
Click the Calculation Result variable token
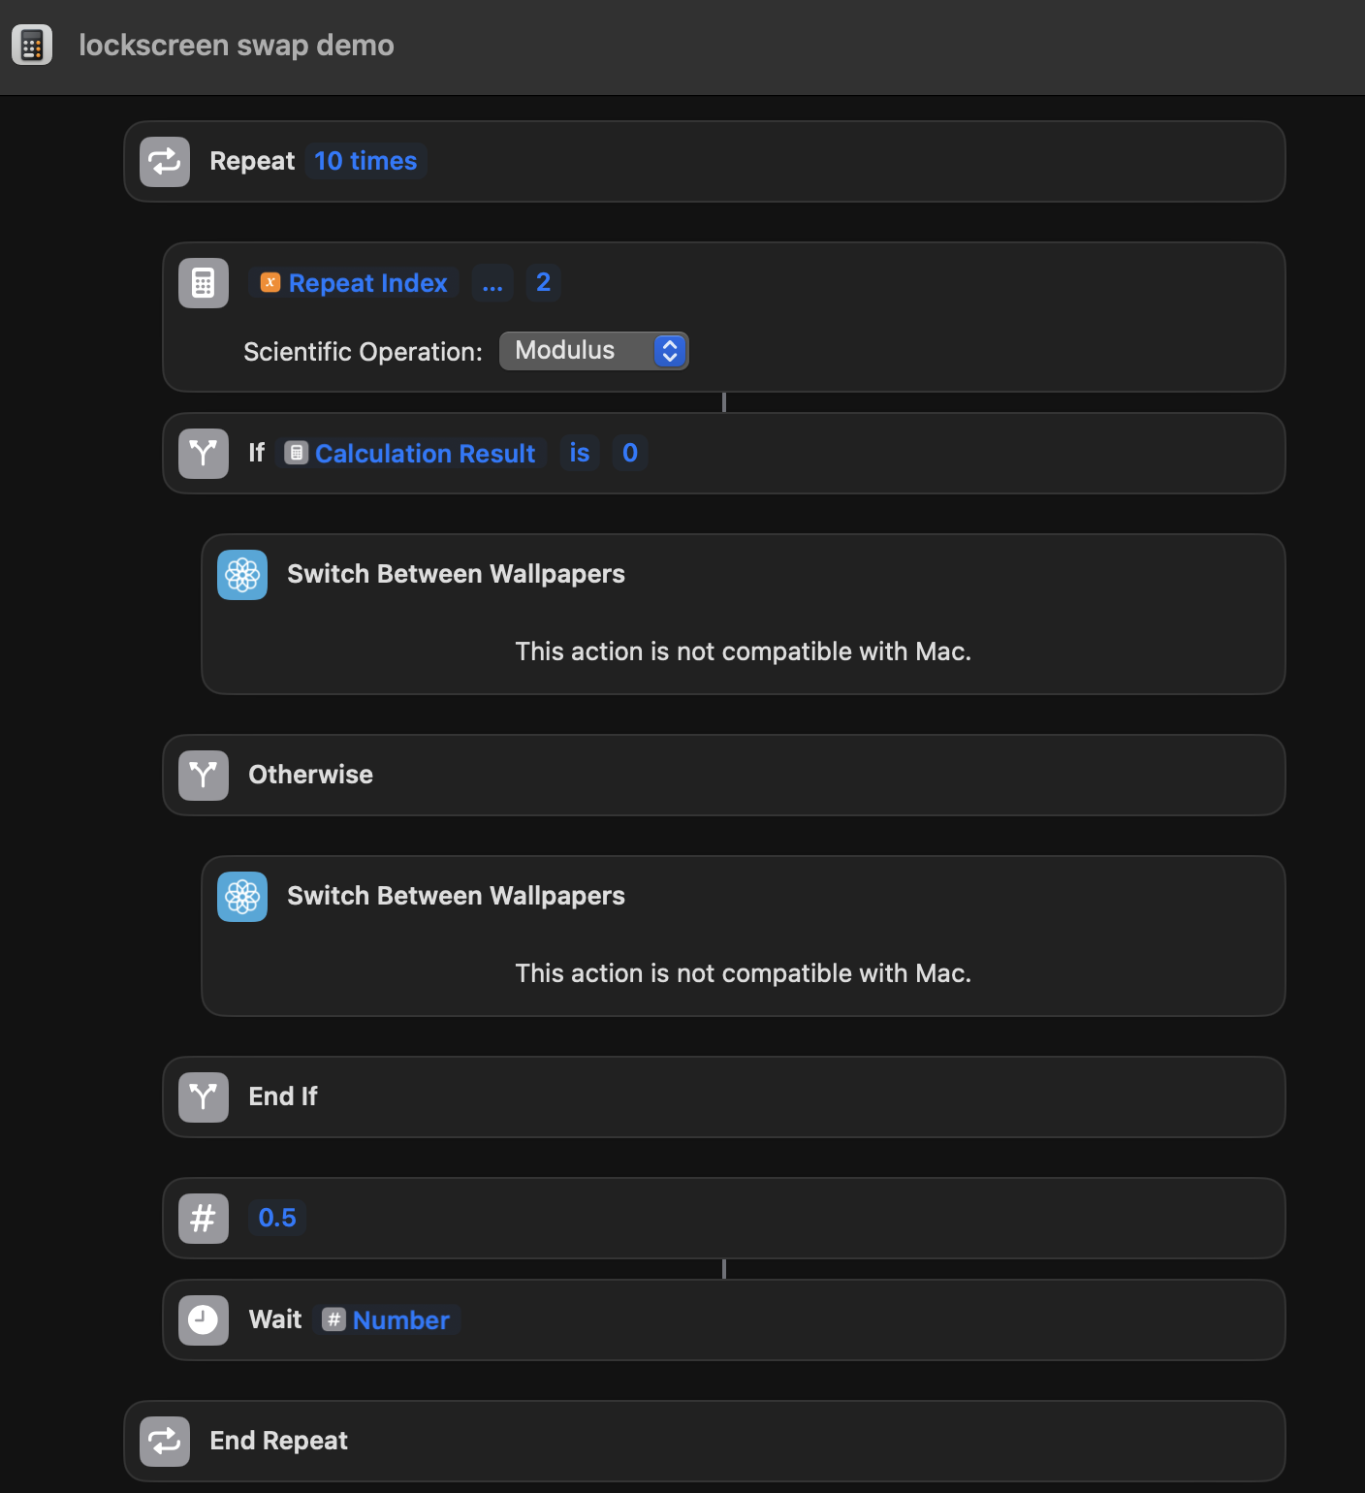tap(410, 453)
